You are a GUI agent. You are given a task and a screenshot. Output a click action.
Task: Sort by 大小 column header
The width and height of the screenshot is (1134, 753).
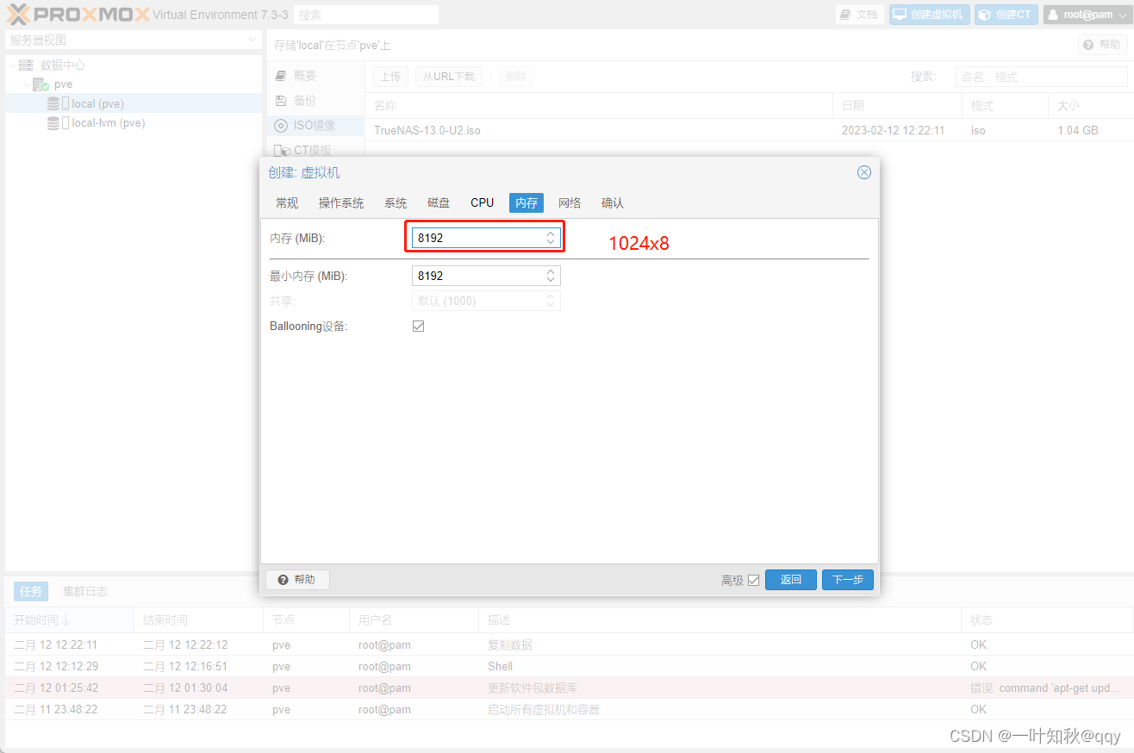tap(1091, 106)
